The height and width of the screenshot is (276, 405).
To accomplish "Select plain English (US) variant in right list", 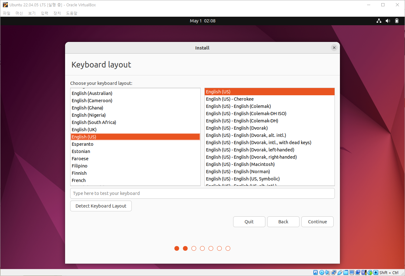I will pyautogui.click(x=269, y=92).
